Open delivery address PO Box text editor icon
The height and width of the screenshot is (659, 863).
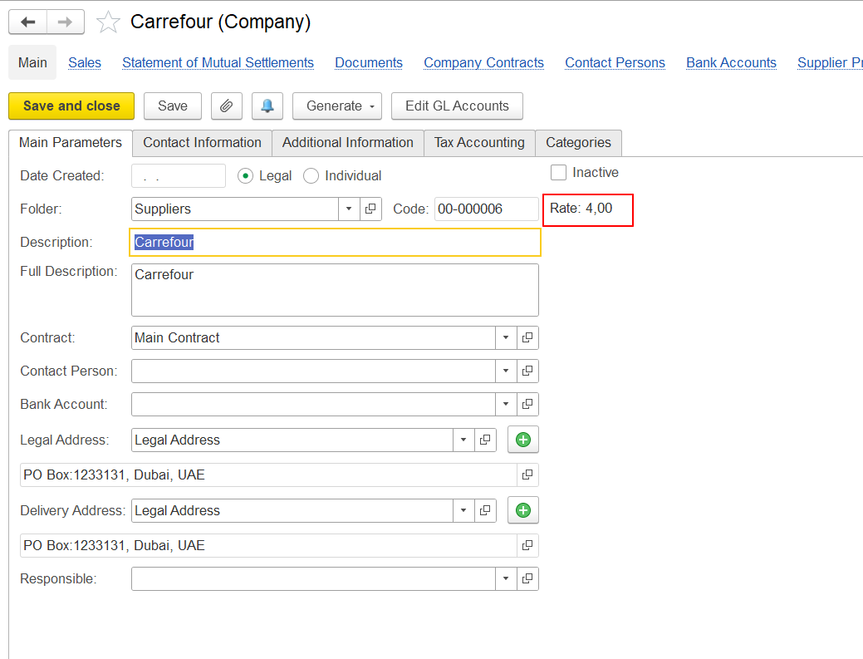pyautogui.click(x=527, y=545)
